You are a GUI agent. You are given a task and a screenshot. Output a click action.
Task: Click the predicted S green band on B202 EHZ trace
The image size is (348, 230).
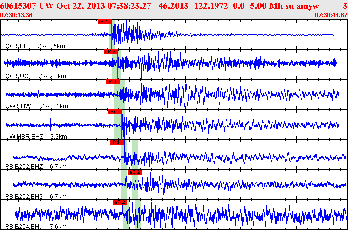(x=135, y=155)
